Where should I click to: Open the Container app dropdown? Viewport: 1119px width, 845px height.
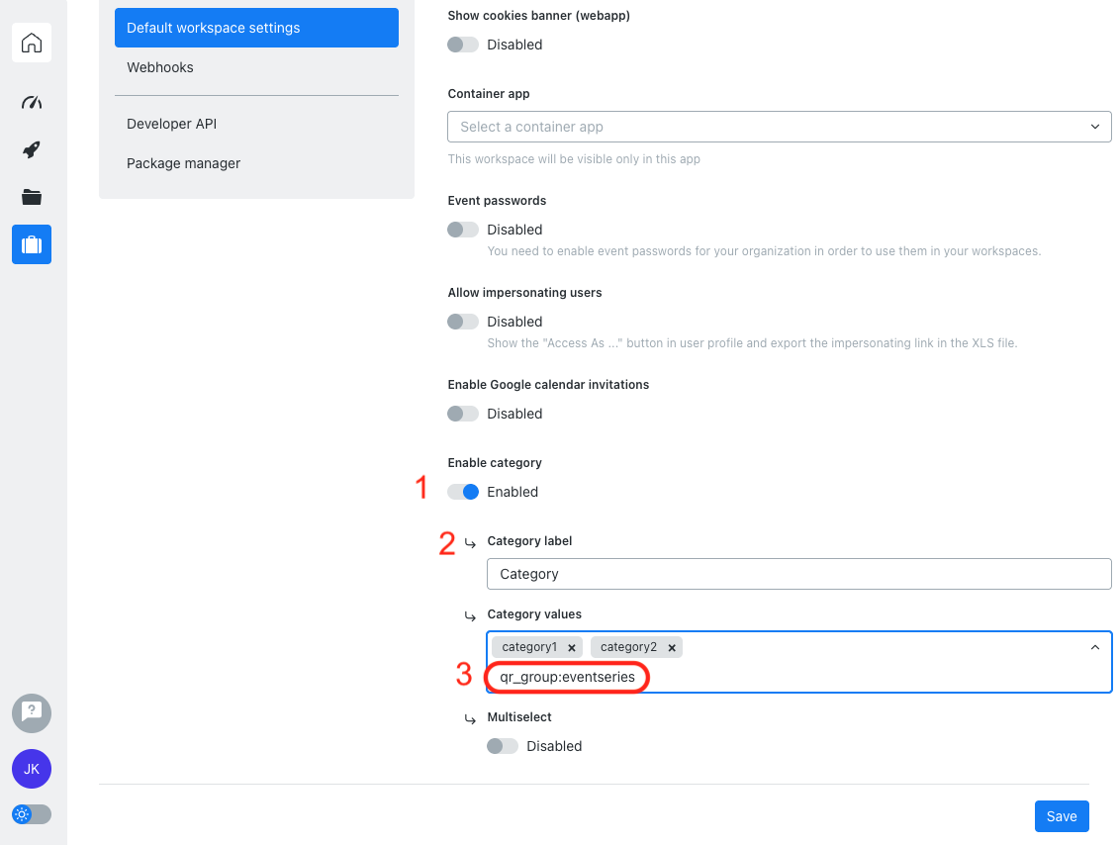click(x=780, y=127)
